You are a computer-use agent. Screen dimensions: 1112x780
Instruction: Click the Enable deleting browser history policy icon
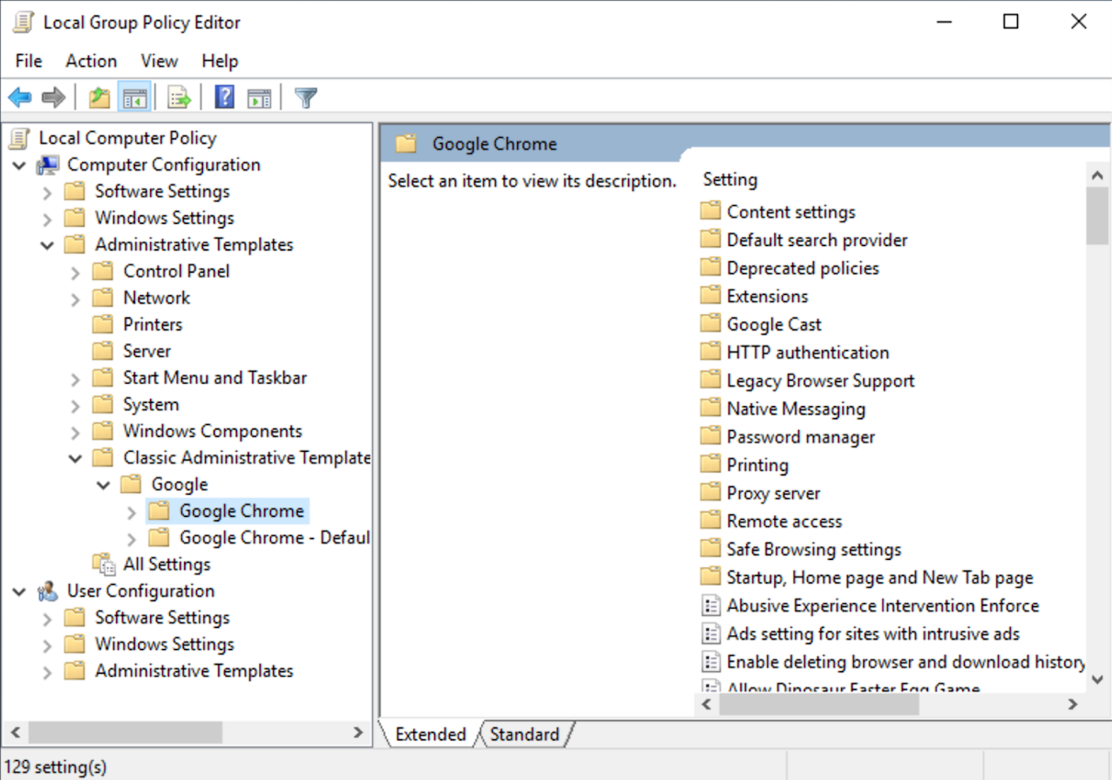pyautogui.click(x=710, y=662)
